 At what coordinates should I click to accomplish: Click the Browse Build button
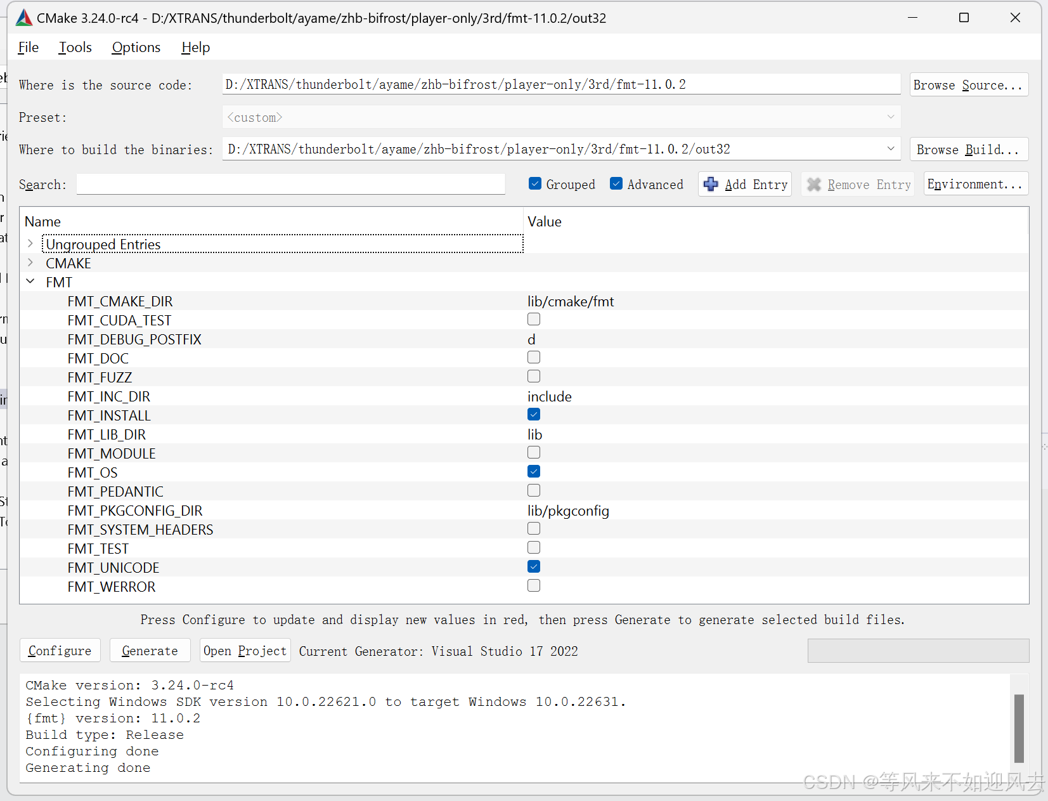pyautogui.click(x=969, y=150)
